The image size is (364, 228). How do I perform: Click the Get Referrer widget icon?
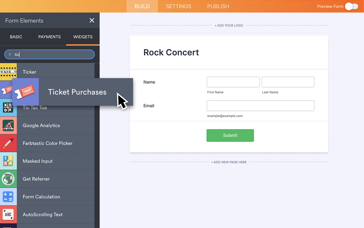point(8,179)
